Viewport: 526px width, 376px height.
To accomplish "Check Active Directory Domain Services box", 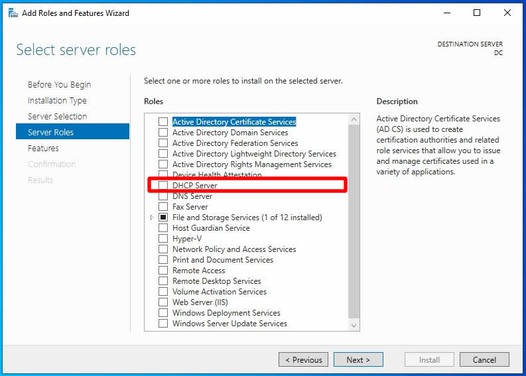I will coord(163,133).
